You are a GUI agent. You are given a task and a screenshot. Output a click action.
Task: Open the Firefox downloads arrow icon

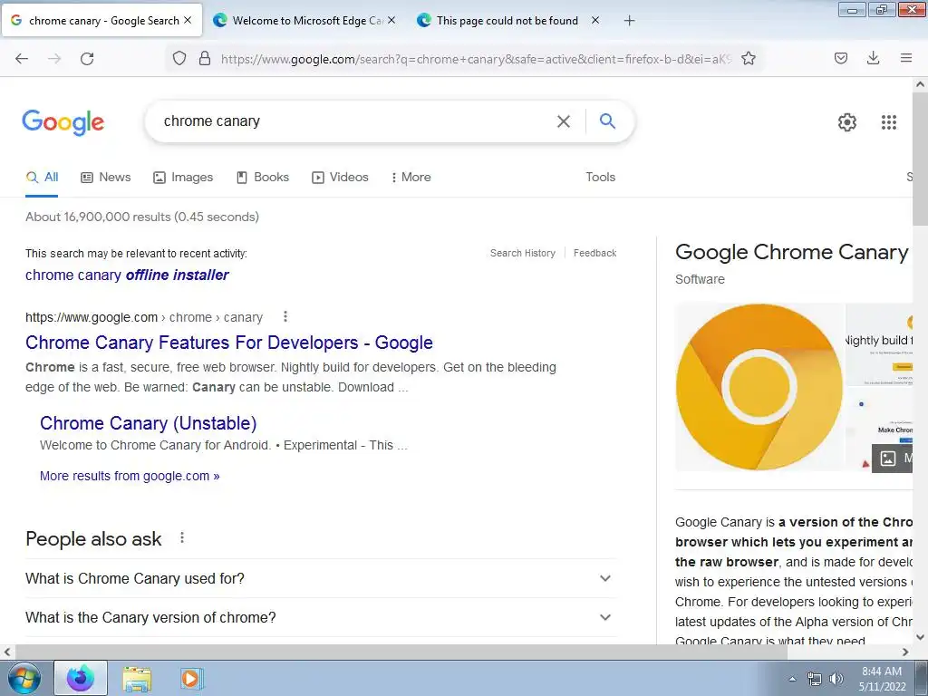pyautogui.click(x=873, y=58)
